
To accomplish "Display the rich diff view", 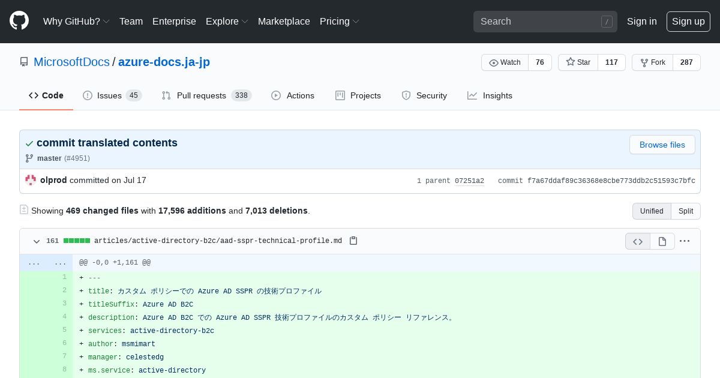I will click(x=662, y=241).
